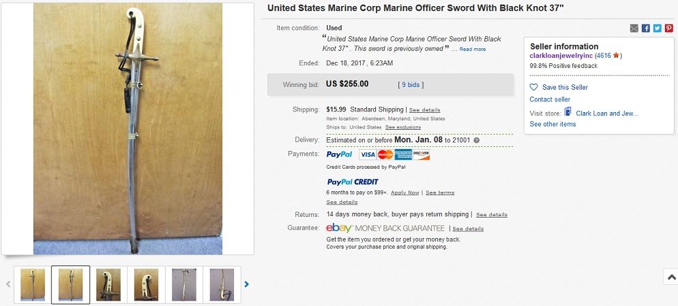Open the Contact seller link

550,99
